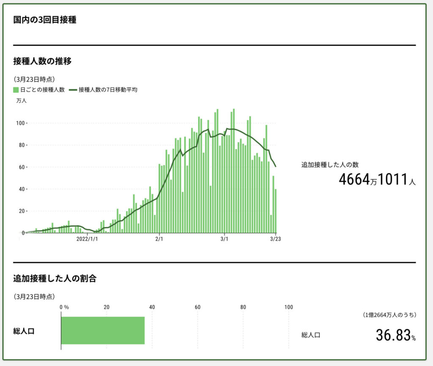The width and height of the screenshot is (433, 366).
Task: Click the green square legend icon for daily count
Action: click(16, 90)
